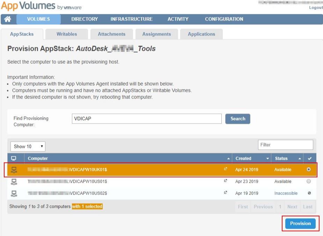Click the monitor icon column header

[14, 159]
